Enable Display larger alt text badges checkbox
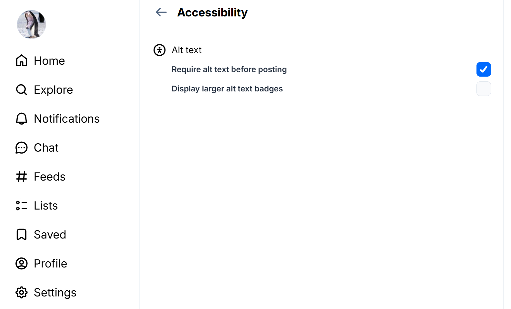 (x=484, y=89)
